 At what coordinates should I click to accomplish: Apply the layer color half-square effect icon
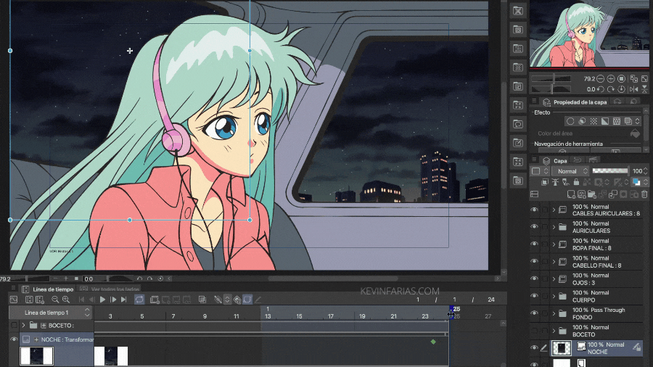click(604, 121)
